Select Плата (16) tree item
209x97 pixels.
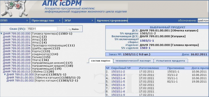point(26,60)
